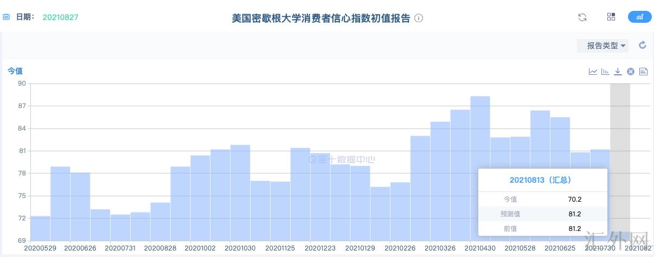Screen dimensions: 654x257
Task: Click the calendar icon beside 日期
Action: (7, 17)
